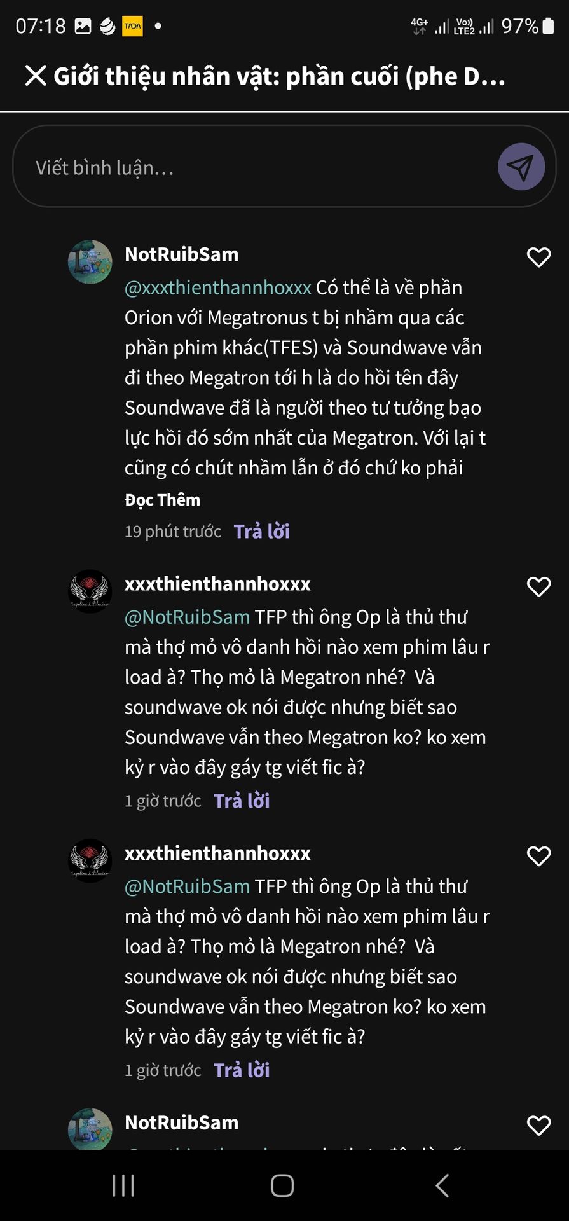Tap the @xxxthienthannhoxxx mention link
569x1221 pixels.
[218, 287]
